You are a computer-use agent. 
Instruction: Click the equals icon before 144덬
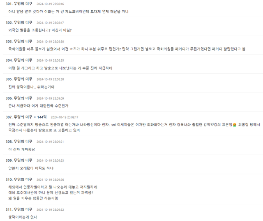[x=35, y=117]
